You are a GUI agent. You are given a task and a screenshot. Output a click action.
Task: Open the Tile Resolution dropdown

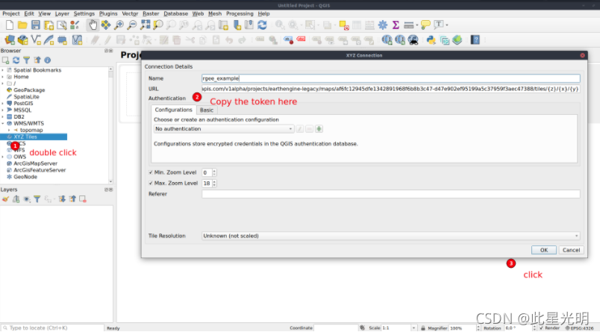pyautogui.click(x=391, y=236)
